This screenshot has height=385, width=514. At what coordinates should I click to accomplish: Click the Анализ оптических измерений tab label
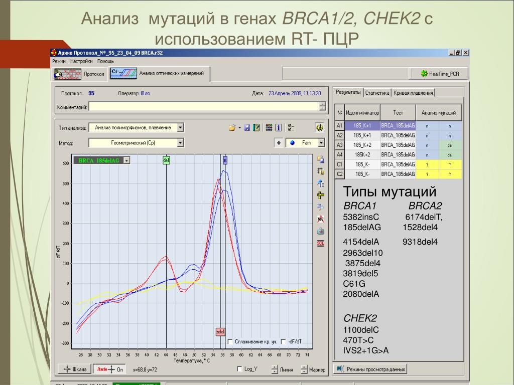point(172,73)
